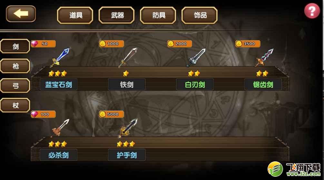This screenshot has width=324, height=180.
Task: Choose the 杖 weapon category
Action: 15,105
